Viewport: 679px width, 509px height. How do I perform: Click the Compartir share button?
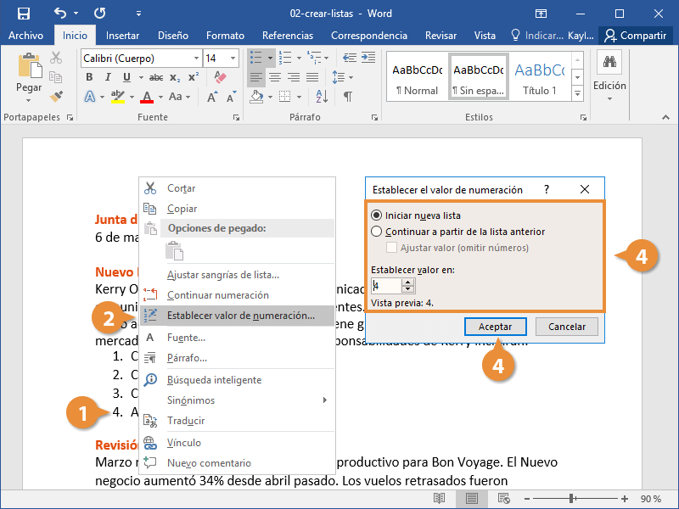tap(636, 36)
